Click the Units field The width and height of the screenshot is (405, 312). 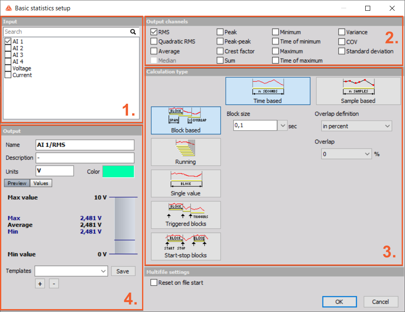click(x=55, y=171)
